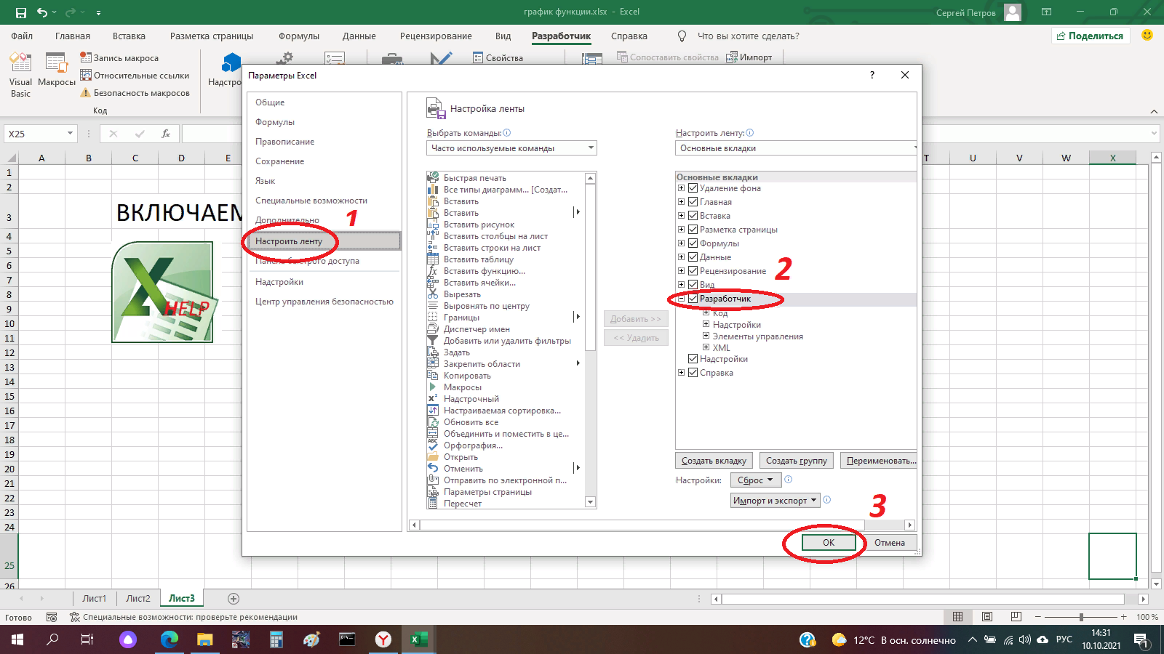
Task: Click the Undo arrow in the quick access toolbar
Action: tap(42, 12)
